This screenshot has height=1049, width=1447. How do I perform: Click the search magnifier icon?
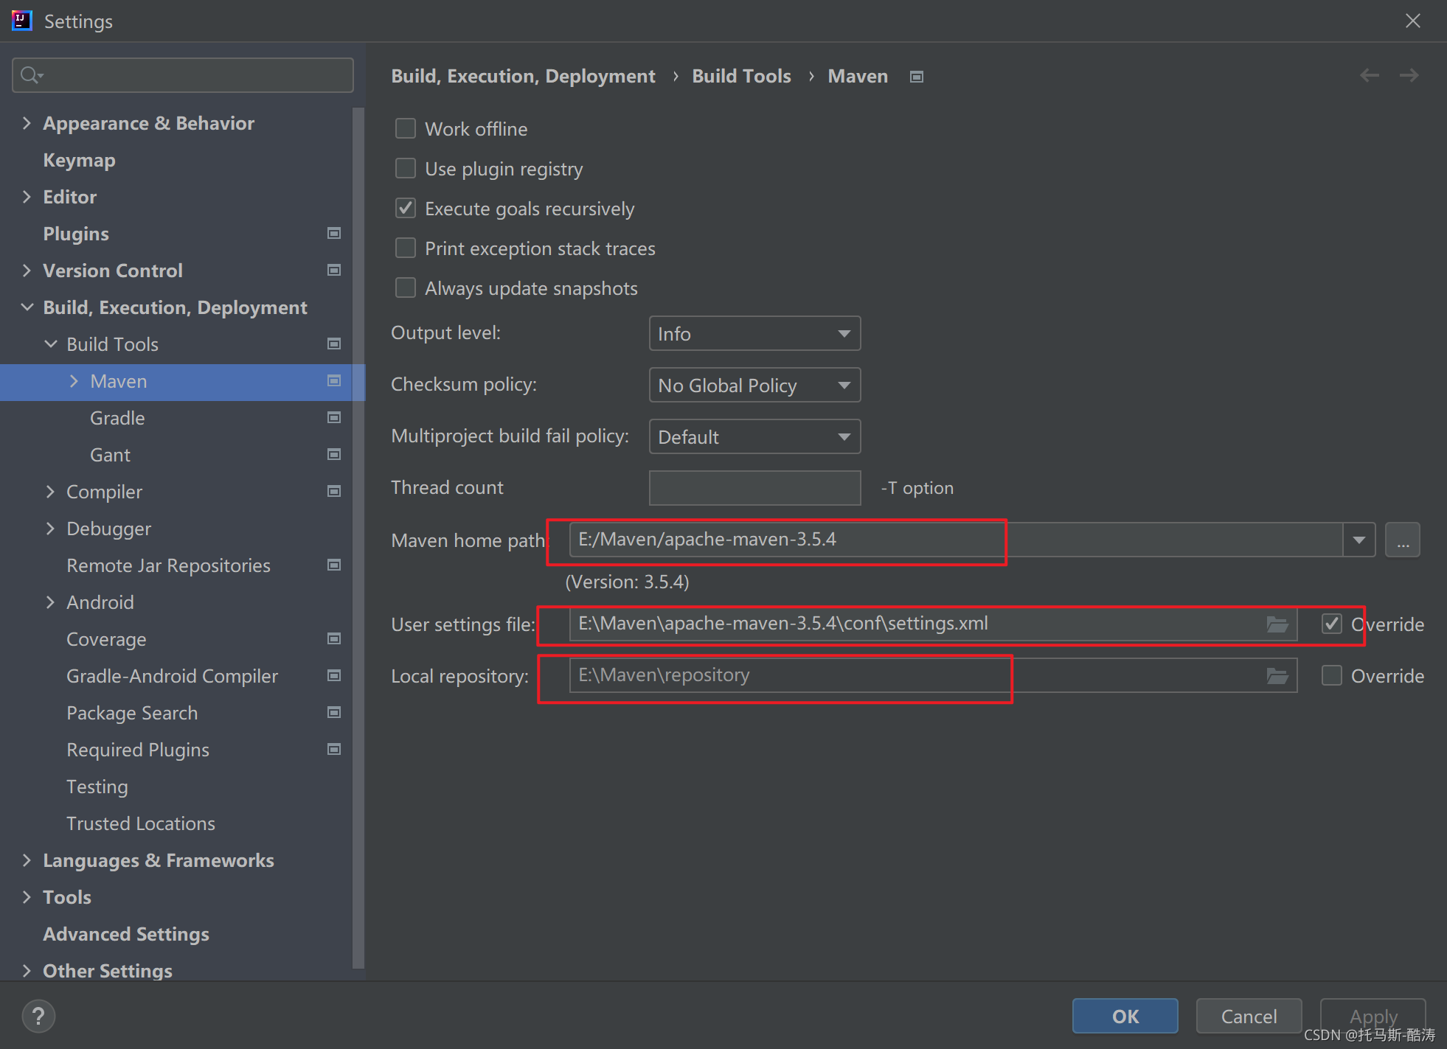(x=31, y=75)
